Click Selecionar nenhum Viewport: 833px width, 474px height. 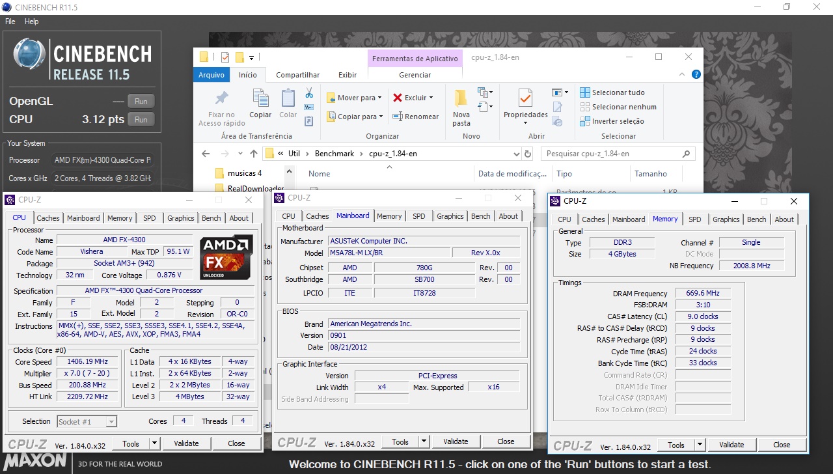pos(618,107)
